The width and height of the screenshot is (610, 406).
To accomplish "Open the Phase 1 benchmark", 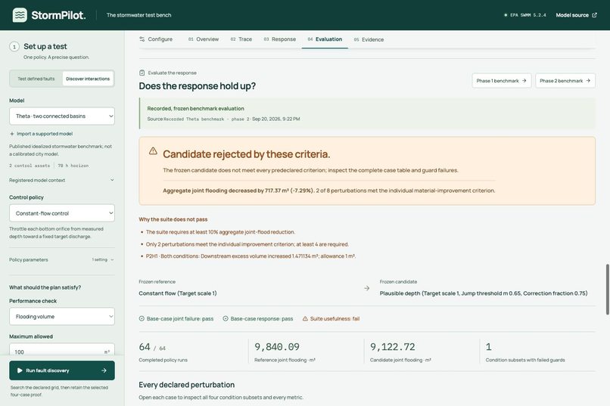I will [502, 81].
